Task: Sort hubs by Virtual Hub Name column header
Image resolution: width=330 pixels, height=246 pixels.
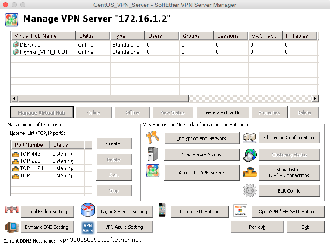Action: [x=43, y=36]
